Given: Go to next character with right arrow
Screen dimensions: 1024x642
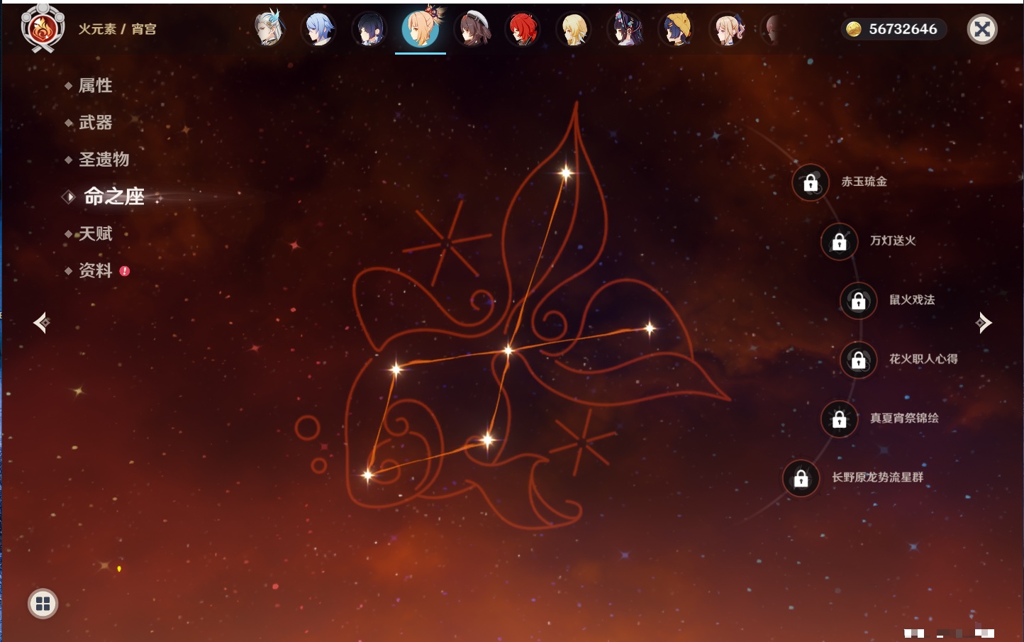Looking at the screenshot, I should (x=983, y=323).
